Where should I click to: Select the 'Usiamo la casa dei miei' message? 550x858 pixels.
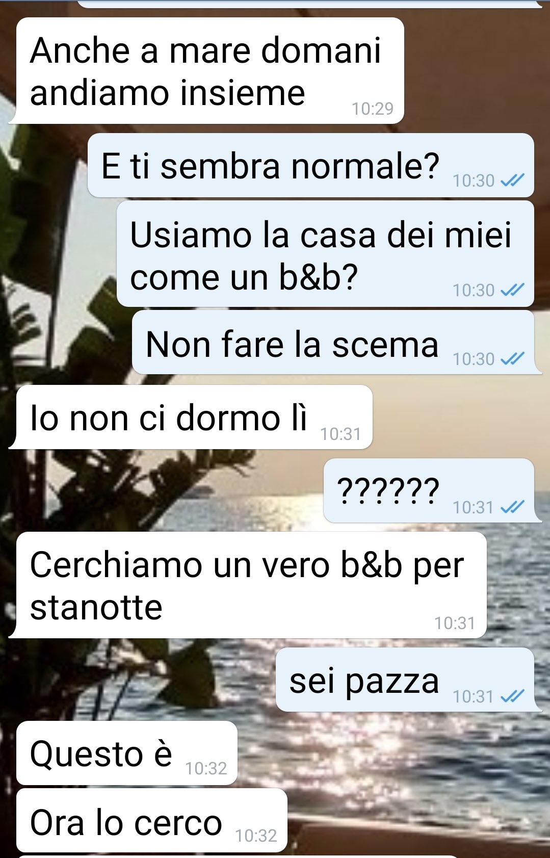click(325, 254)
